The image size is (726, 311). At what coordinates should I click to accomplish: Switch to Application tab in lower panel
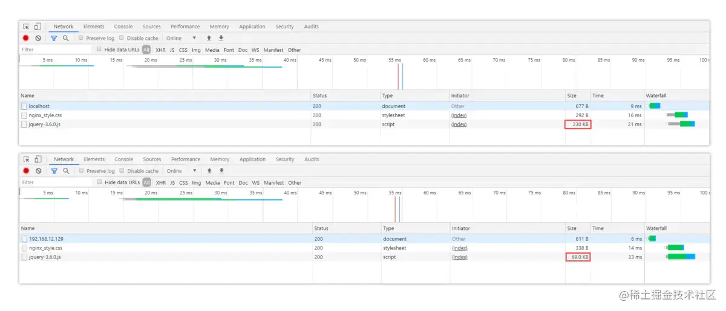click(252, 159)
